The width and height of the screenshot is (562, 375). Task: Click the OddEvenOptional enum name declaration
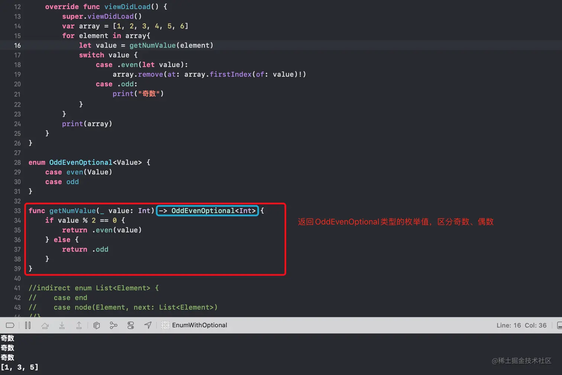[x=81, y=162]
